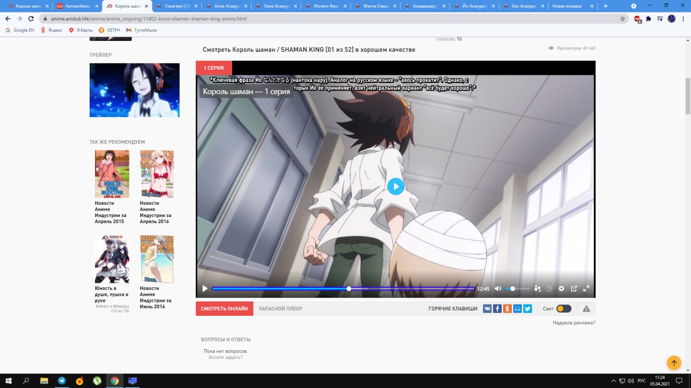691x388 pixels.
Task: Open the Апрель 2016 news cover thumbnail
Action: 157,174
